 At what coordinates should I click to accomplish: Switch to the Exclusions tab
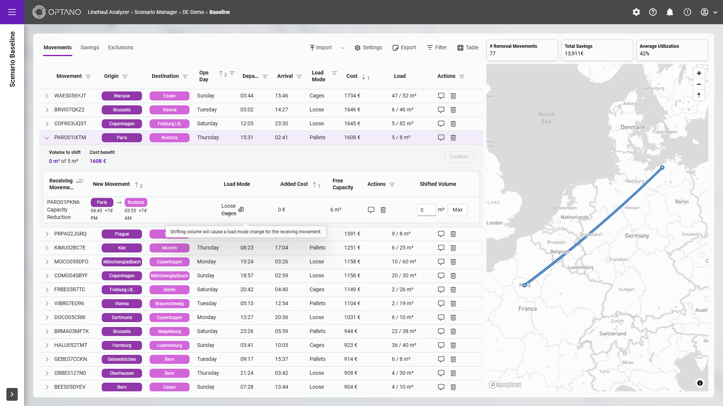click(x=121, y=47)
